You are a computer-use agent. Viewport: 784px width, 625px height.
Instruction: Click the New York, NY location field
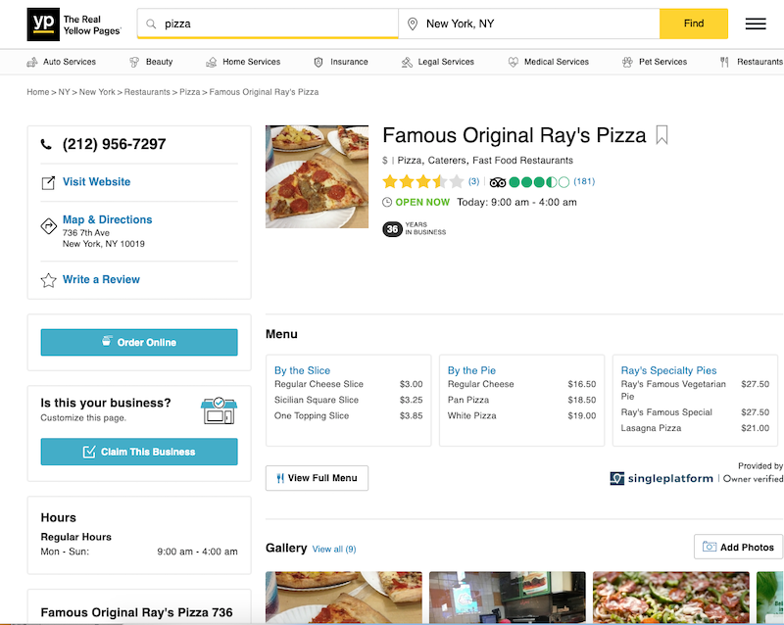click(529, 24)
